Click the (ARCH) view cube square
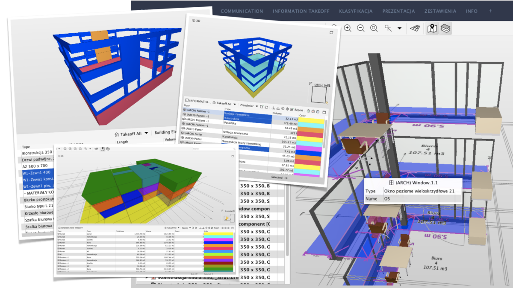Image resolution: width=513 pixels, height=288 pixels. click(318, 95)
